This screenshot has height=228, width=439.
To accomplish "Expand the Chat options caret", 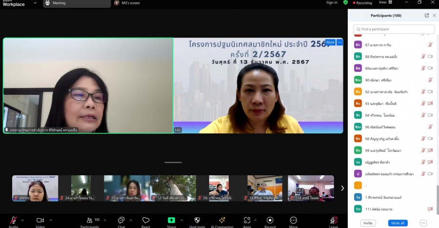I will click(x=130, y=220).
